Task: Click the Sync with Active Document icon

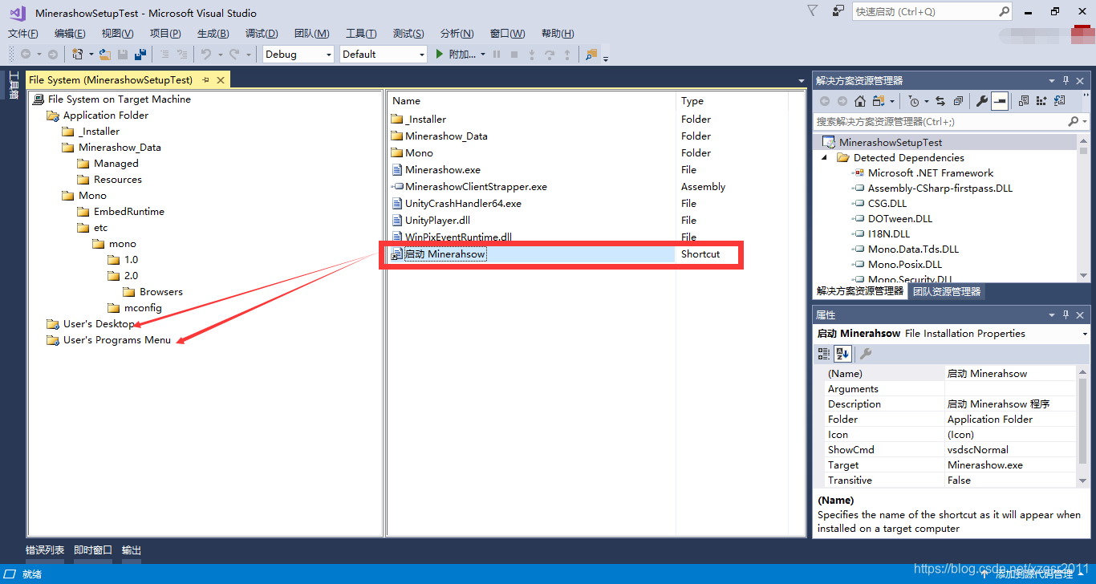Action: point(940,101)
